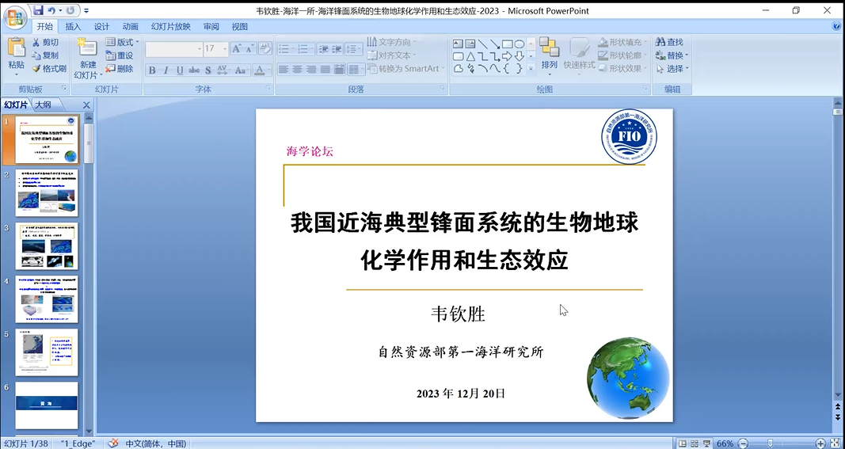Click the Delete (删除) slide button
Image resolution: width=845 pixels, height=449 pixels.
point(120,69)
